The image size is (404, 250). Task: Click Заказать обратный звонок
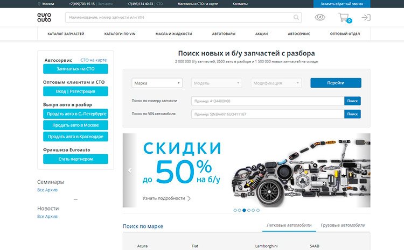[x=342, y=3]
